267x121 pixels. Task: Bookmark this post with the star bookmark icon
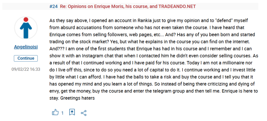point(72,112)
